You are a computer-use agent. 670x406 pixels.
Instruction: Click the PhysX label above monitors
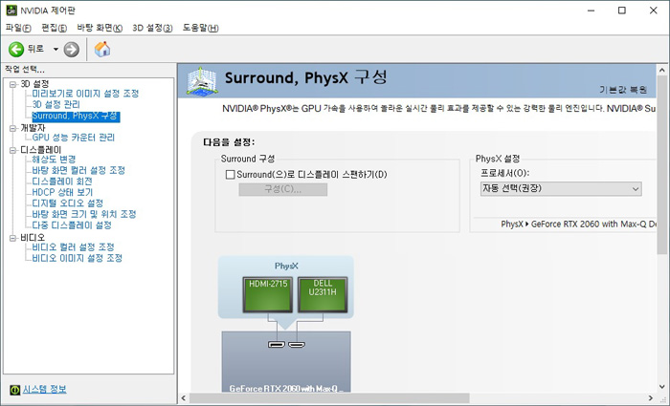pyautogui.click(x=286, y=267)
